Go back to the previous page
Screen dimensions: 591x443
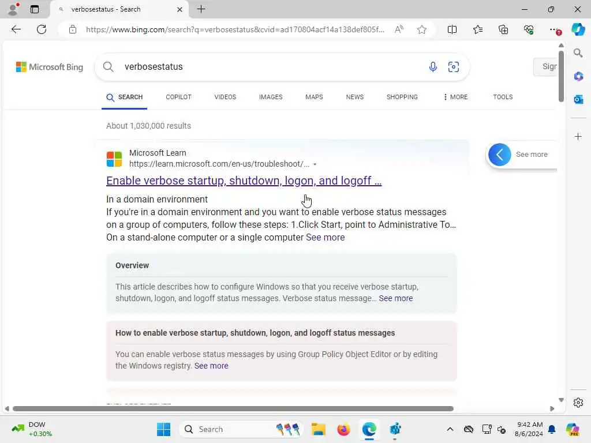[16, 29]
